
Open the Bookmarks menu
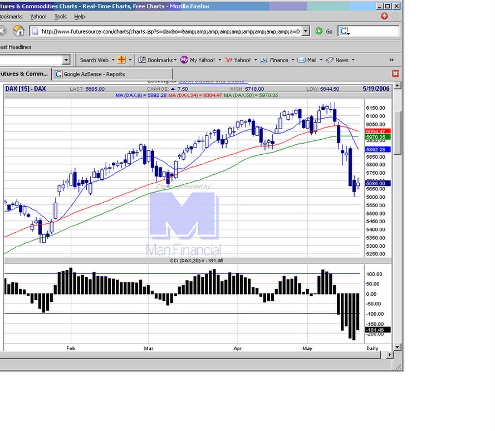click(11, 16)
